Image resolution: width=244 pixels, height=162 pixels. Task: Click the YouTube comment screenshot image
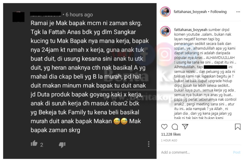click(x=80, y=81)
